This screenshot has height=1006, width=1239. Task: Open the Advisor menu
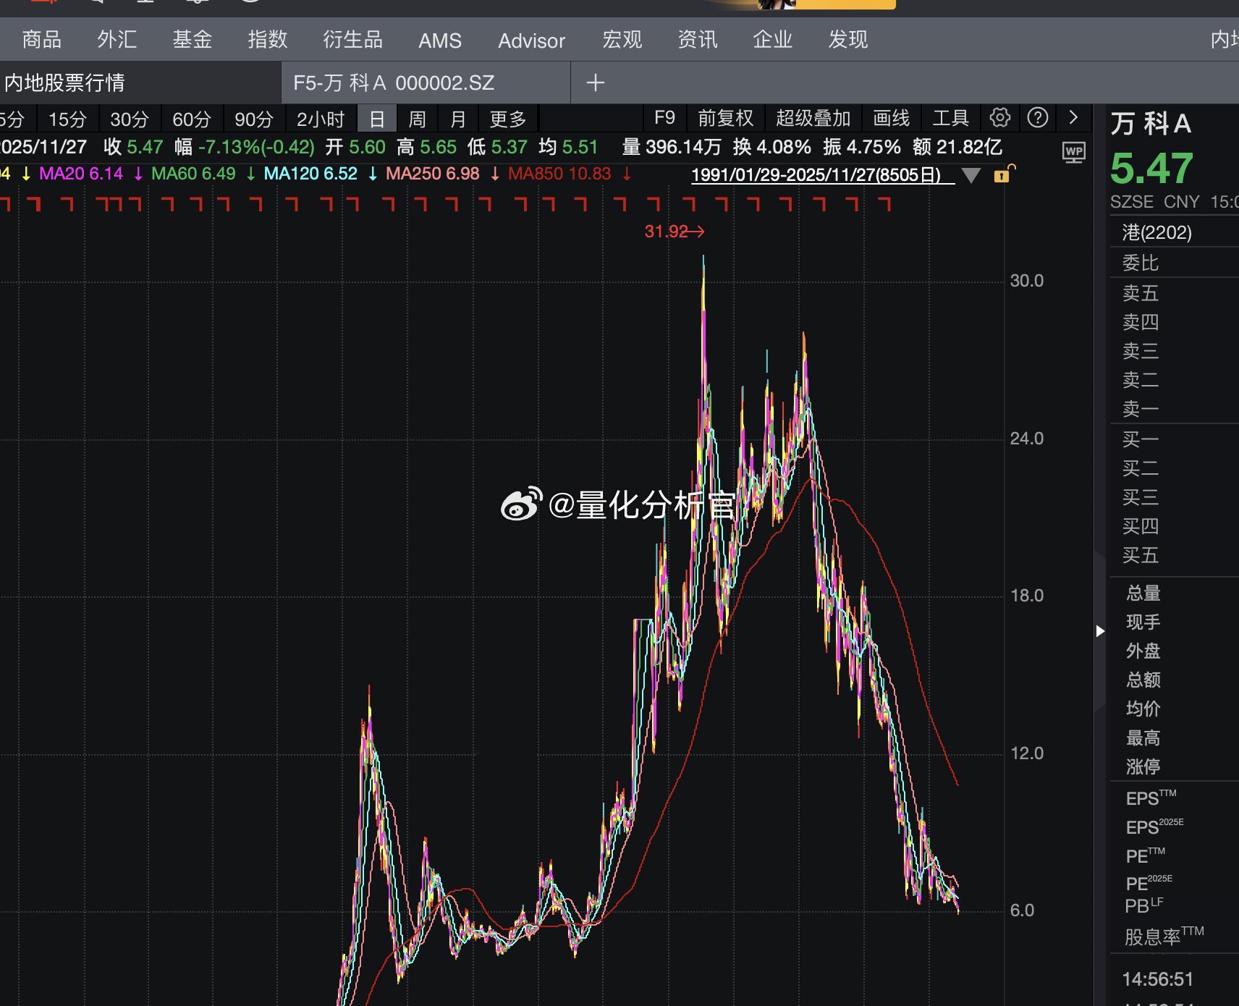[x=531, y=41]
